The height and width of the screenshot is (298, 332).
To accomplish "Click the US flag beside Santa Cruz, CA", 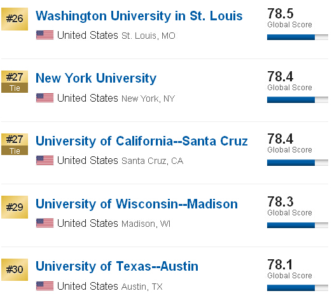I will [x=45, y=160].
